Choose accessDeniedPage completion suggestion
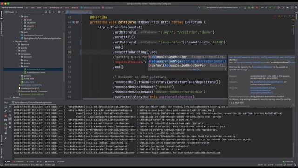This screenshot has height=168, width=298. (187, 61)
